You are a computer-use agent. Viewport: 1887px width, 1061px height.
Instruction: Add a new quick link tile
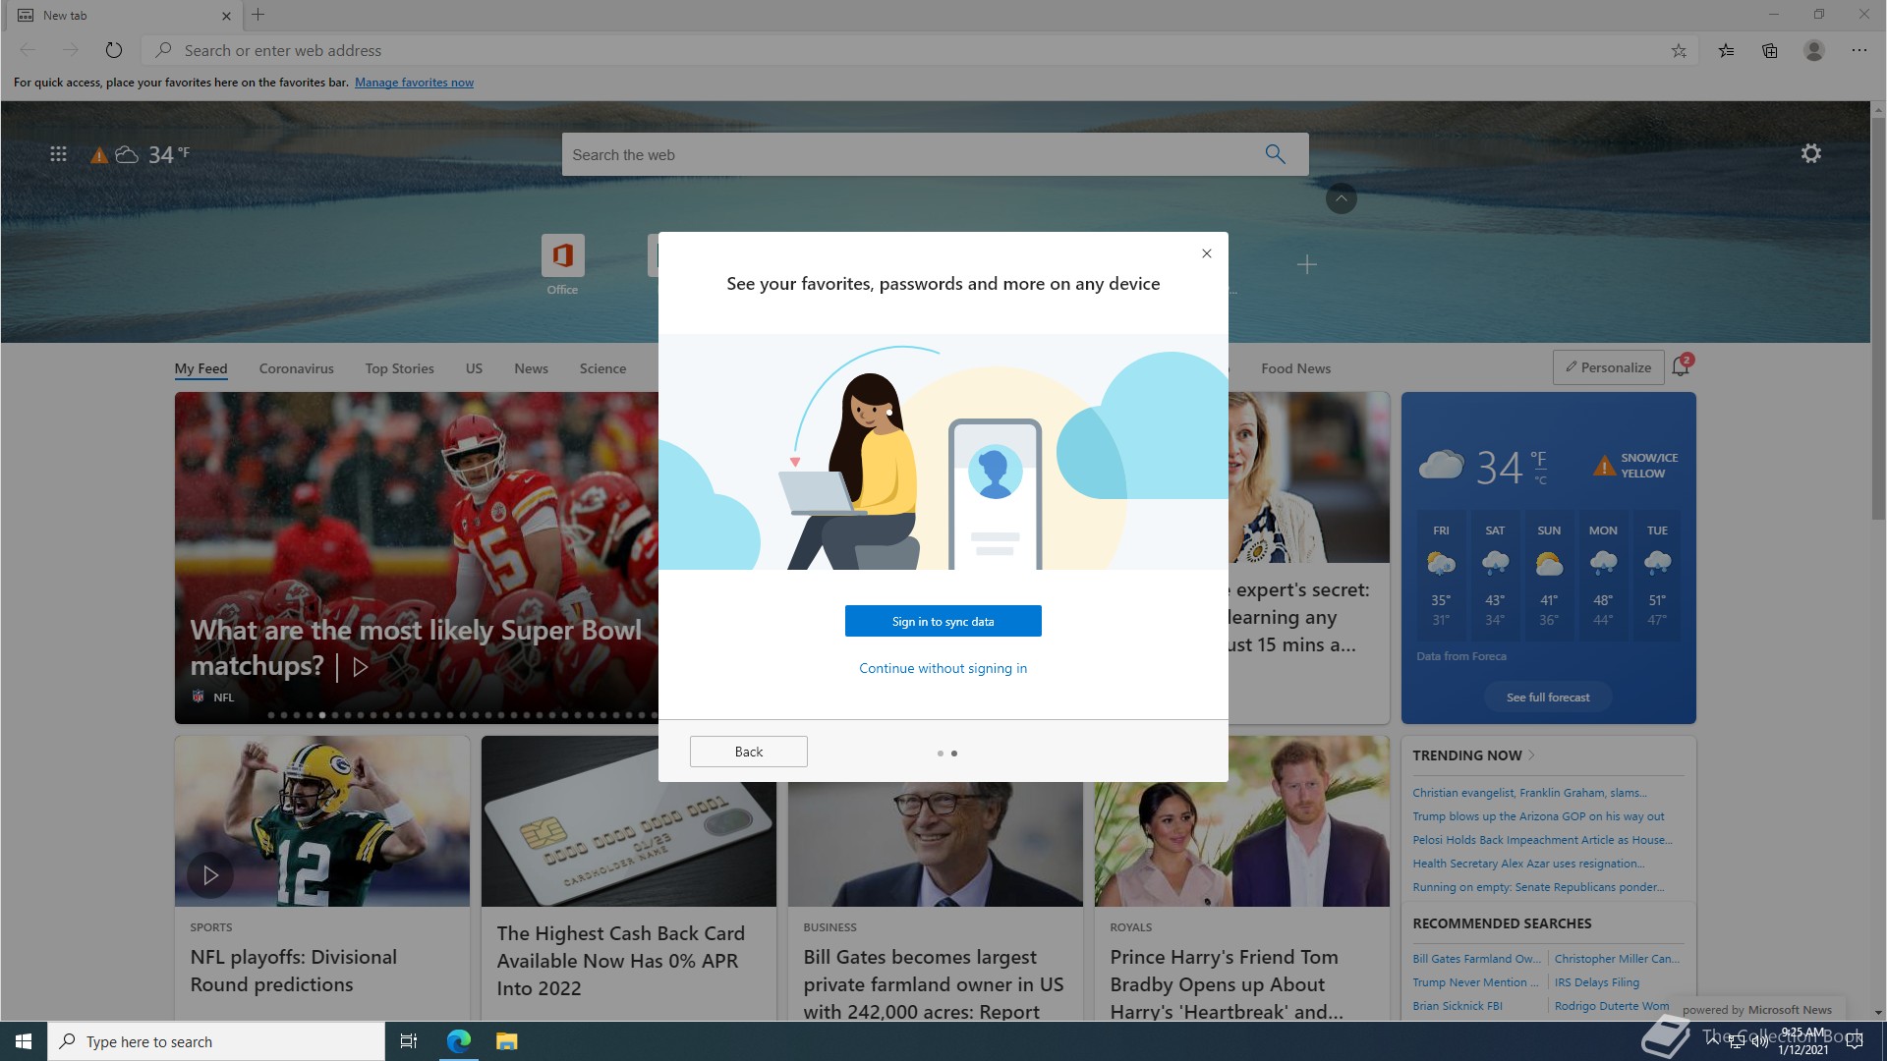point(1307,264)
